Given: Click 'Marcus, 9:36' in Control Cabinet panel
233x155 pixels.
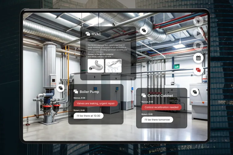Looking at the screenshot, I should (x=147, y=102).
